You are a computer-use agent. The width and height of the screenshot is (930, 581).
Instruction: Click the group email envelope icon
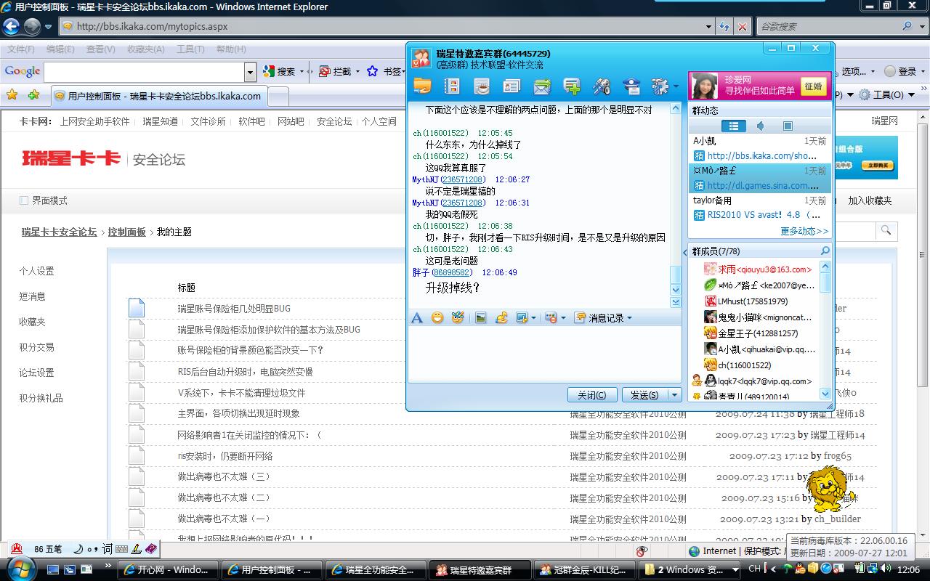(542, 86)
